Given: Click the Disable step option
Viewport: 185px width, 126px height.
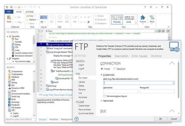Looking at the screenshot, I should 99,16.
